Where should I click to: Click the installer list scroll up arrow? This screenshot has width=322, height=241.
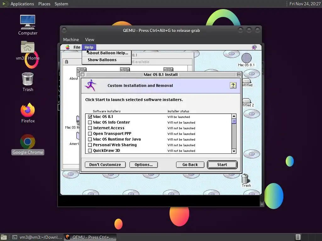pos(234,116)
